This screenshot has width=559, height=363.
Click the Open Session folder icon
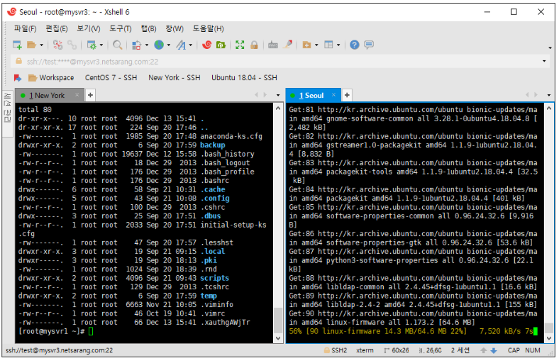(x=32, y=45)
